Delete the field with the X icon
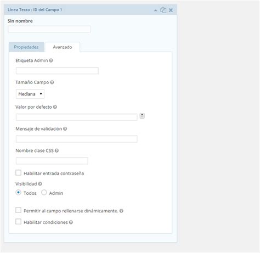Viewport: 260px width, 253px height. pos(171,10)
